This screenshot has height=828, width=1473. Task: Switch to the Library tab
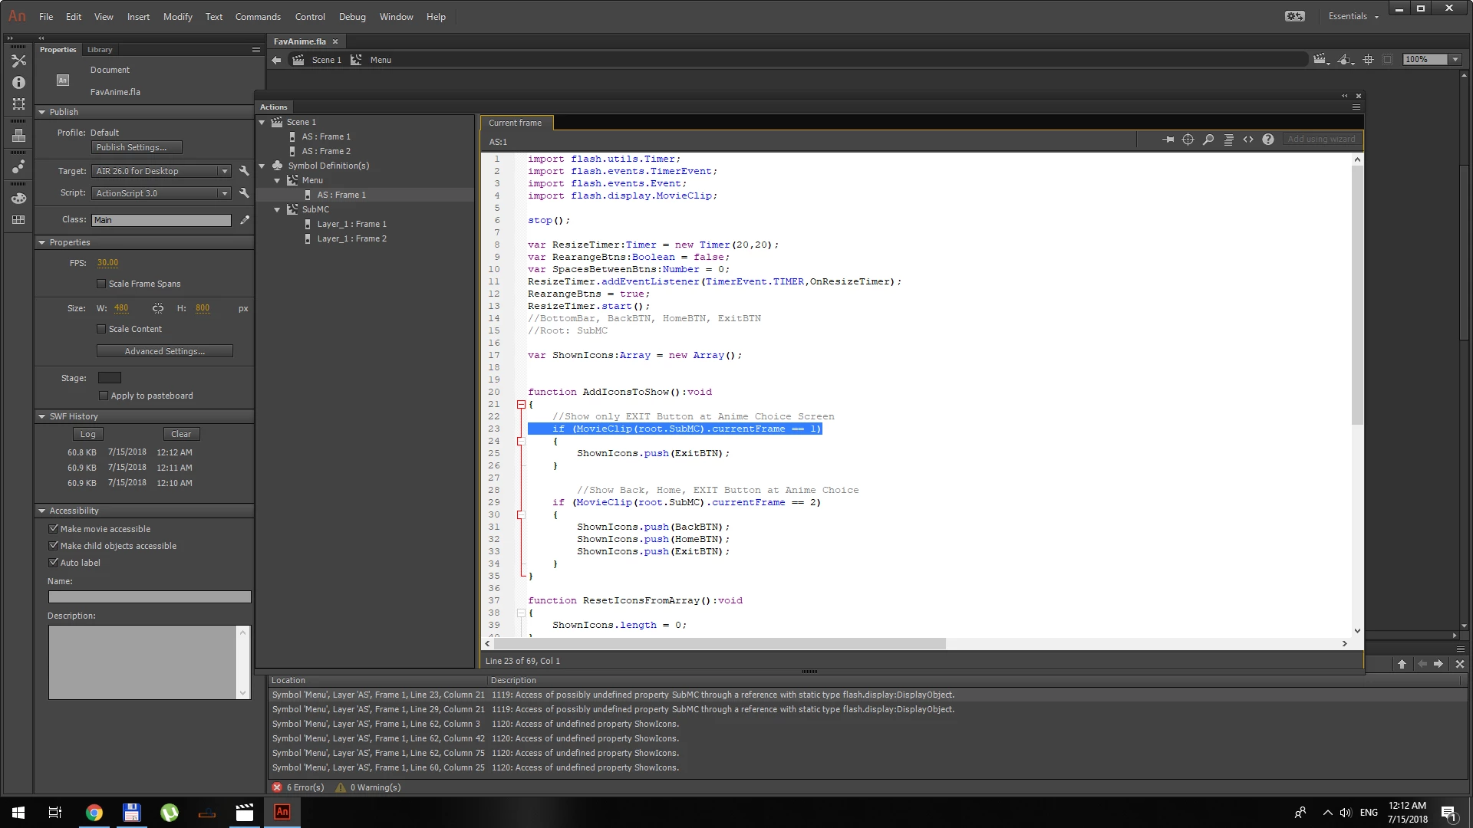click(100, 50)
